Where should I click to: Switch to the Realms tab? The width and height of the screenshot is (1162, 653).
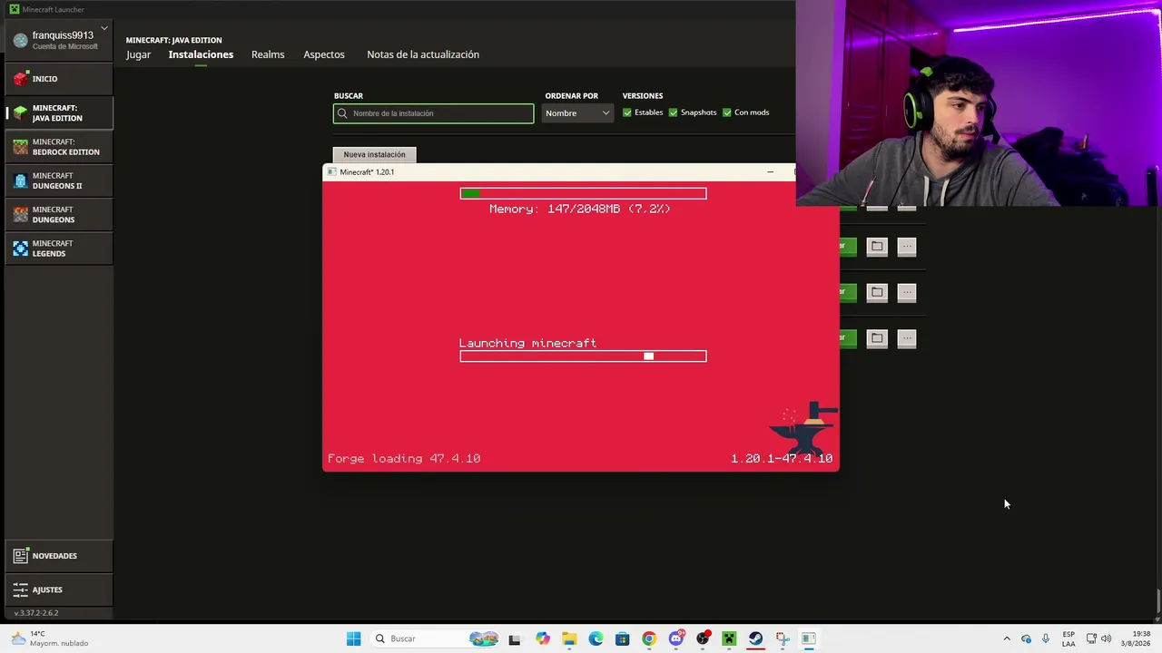pos(268,54)
